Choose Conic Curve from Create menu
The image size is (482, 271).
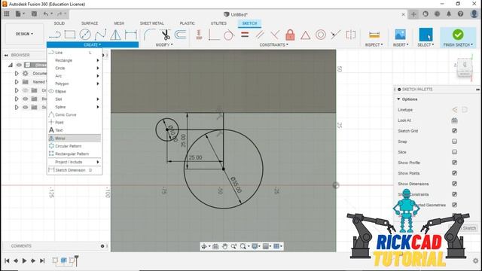point(75,114)
